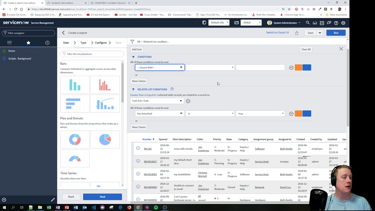Add OR condition to empty row (blue)

307,67
